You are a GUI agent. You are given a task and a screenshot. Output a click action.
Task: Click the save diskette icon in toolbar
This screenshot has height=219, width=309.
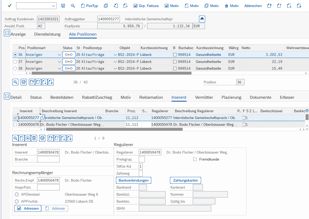63,6
